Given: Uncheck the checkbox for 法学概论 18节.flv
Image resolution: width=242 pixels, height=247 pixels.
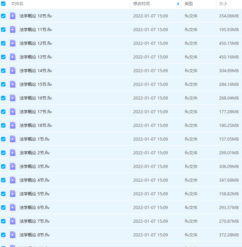Looking at the screenshot, I should 3,126.
